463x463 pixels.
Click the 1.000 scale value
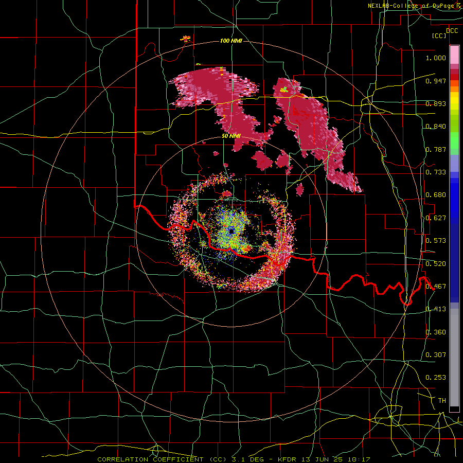pos(436,58)
